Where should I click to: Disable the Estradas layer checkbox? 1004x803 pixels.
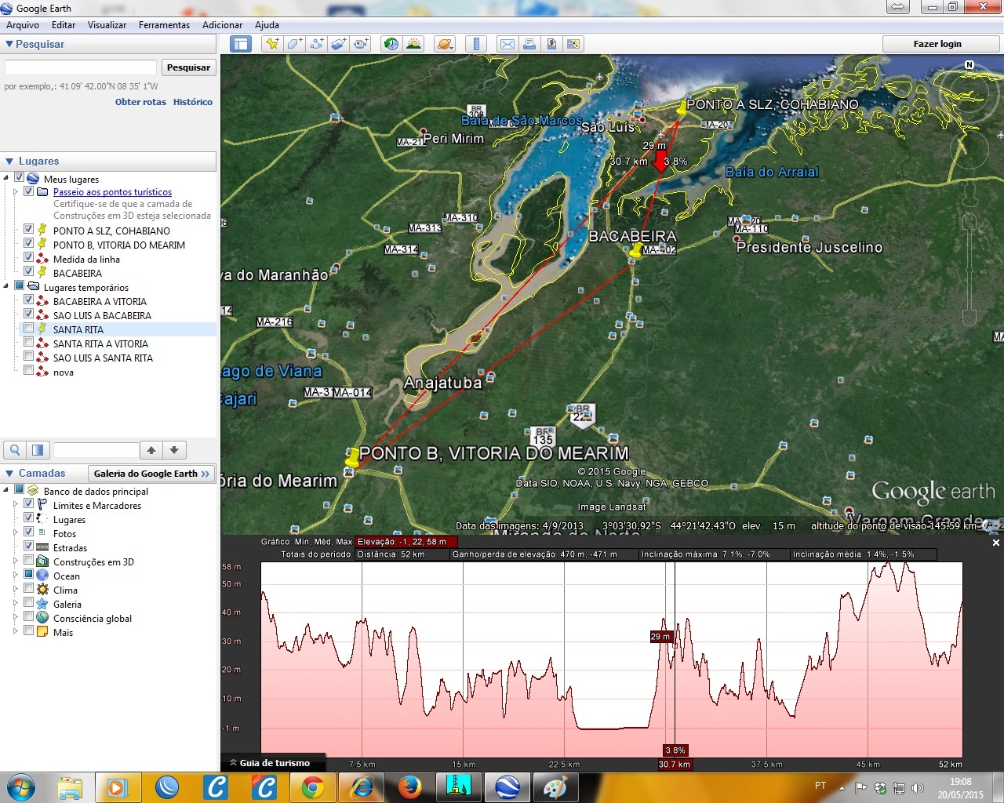[29, 547]
